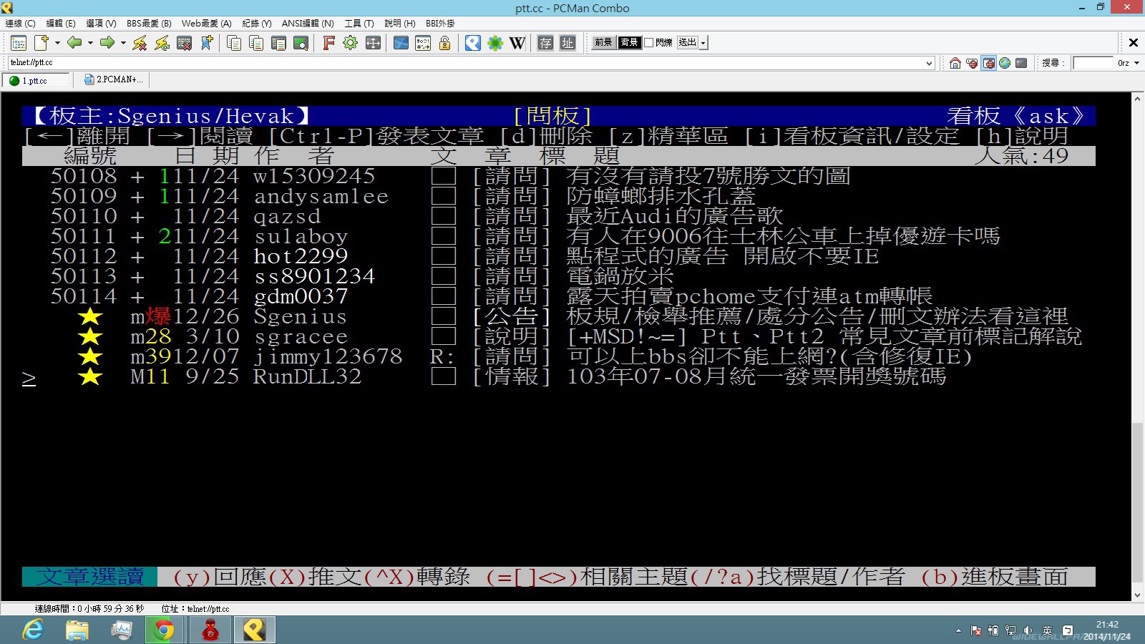Click the terminal vertical scrollbar thumb
Screen dimensions: 1145x644
[x=1137, y=504]
